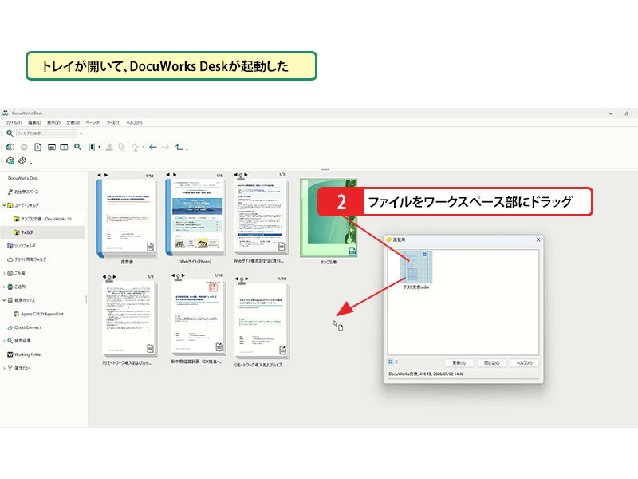Expand the ごみ箱 node
The width and height of the screenshot is (638, 479).
[x=4, y=273]
